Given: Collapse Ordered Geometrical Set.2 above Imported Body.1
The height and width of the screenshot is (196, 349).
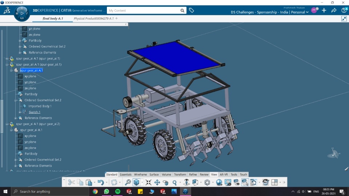Looking at the screenshot, I should 15,101.
